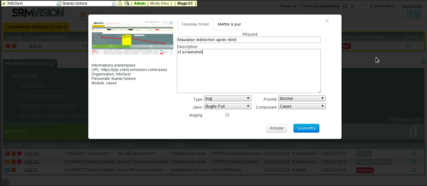Click the plus icon to add ticket
The height and width of the screenshot is (186, 427).
pyautogui.click(x=418, y=14)
